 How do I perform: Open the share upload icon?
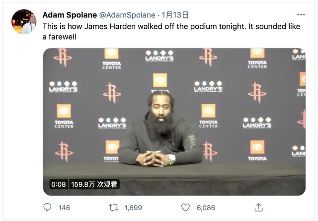coord(258,208)
